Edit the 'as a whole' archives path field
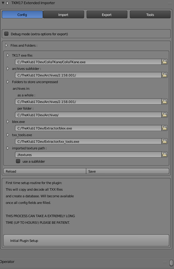 [x=88, y=102]
